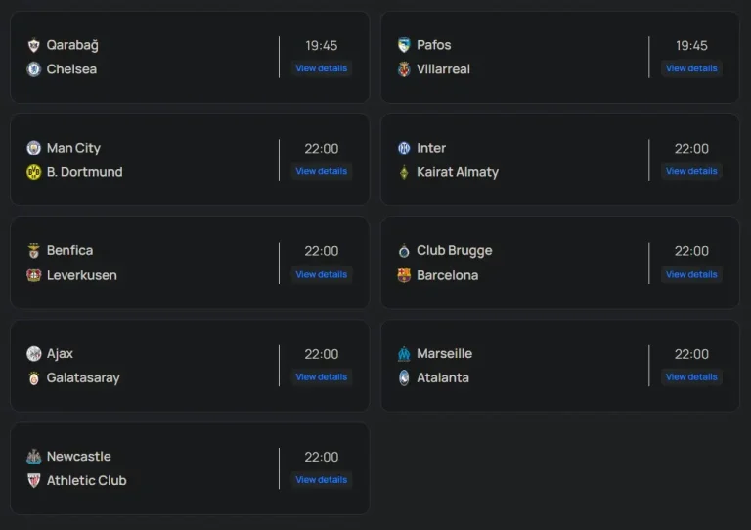Click the Leverkusen club crest icon
751x530 pixels.
(33, 275)
